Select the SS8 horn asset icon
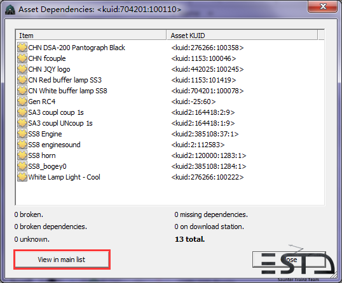 [x=22, y=155]
